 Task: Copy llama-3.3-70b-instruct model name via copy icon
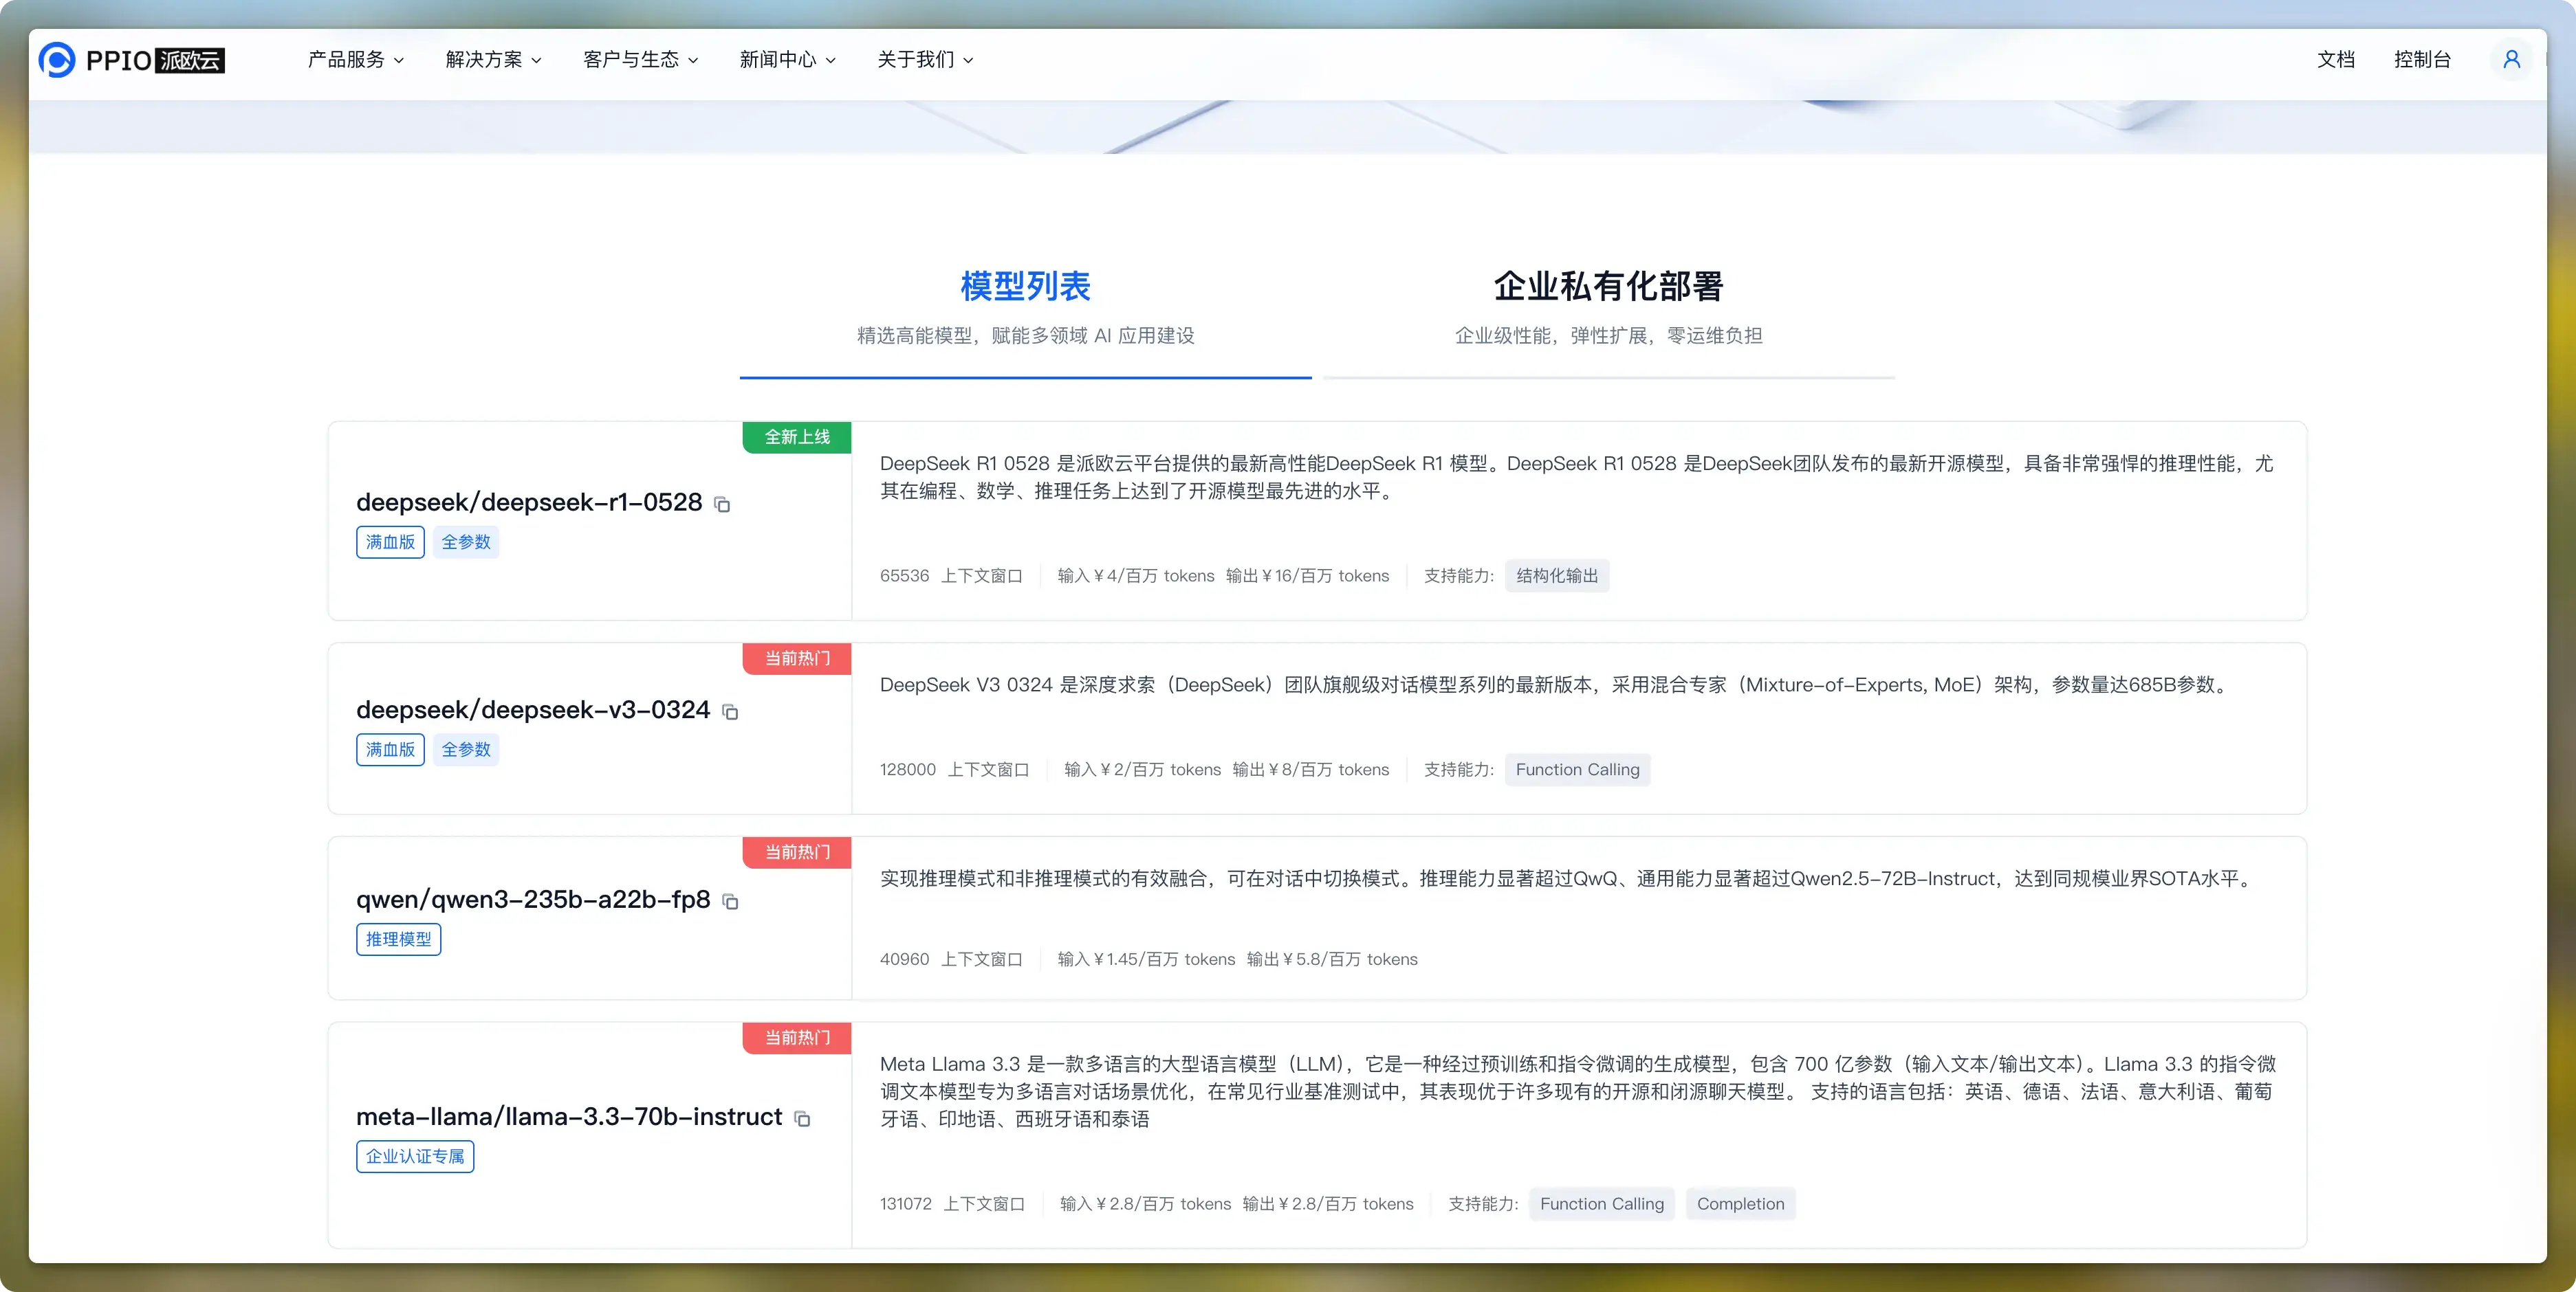(803, 1118)
